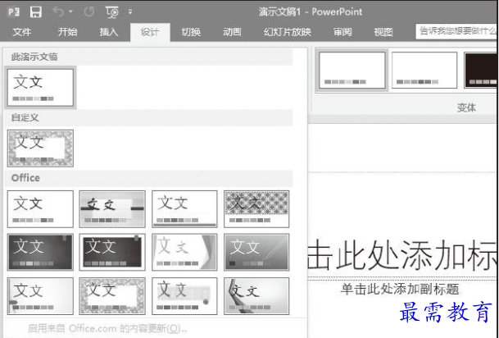Open the 动画 tab
This screenshot has height=338, width=499.
[x=232, y=32]
